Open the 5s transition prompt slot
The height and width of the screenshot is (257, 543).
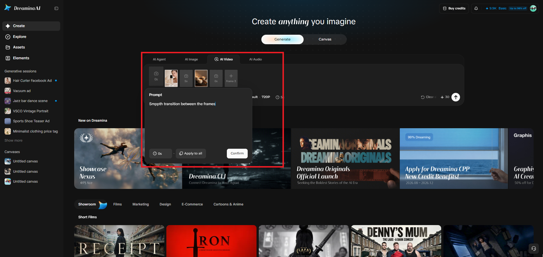(186, 78)
